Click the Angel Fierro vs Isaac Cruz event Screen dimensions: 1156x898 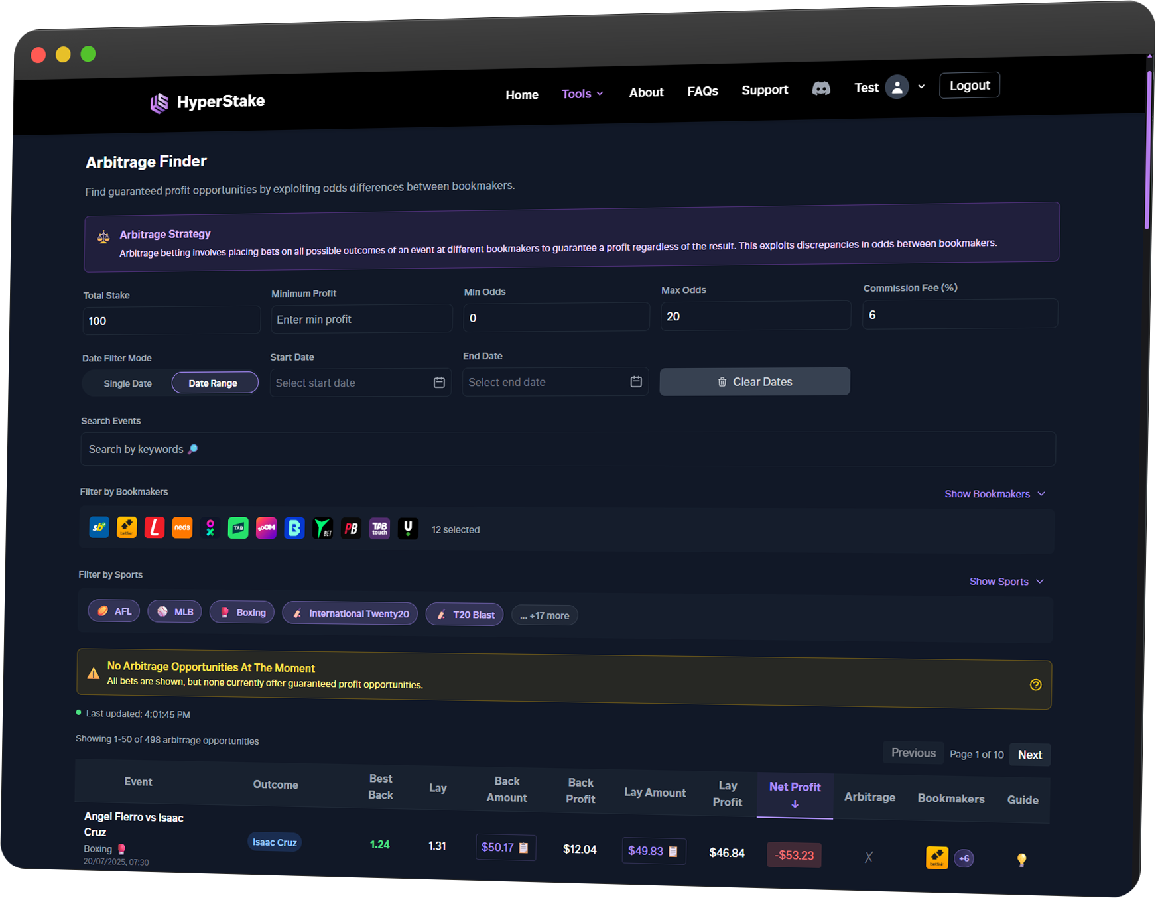tap(133, 824)
